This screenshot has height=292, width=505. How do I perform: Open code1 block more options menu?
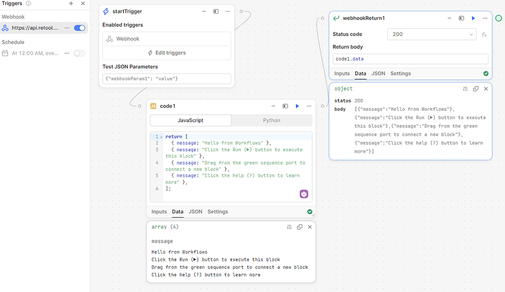tap(309, 106)
